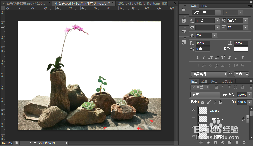Expand the 正常 blend mode dropdown
This screenshot has width=253, height=146.
click(205, 94)
